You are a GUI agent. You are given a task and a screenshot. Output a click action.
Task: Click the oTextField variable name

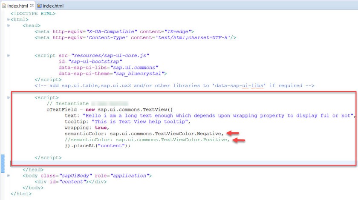tap(62, 109)
